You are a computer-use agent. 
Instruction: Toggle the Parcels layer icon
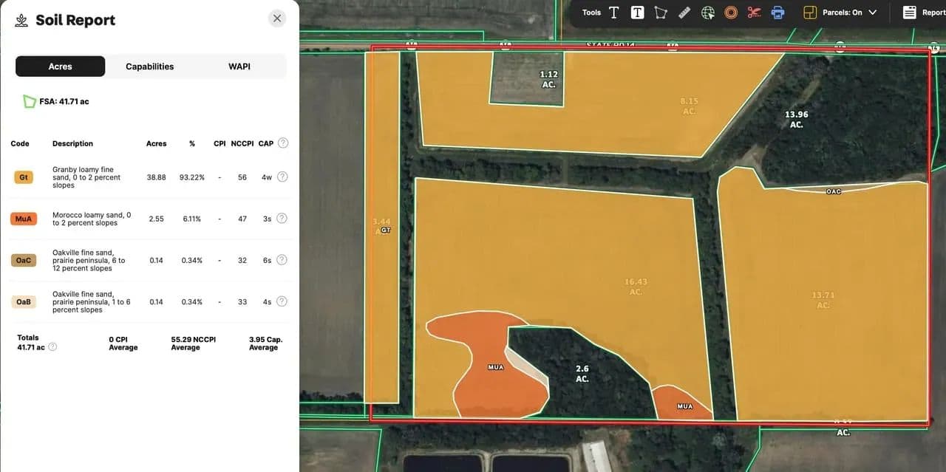tap(810, 13)
